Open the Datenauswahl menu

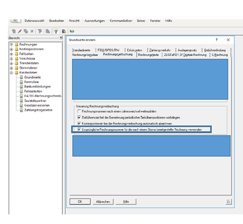(35, 21)
